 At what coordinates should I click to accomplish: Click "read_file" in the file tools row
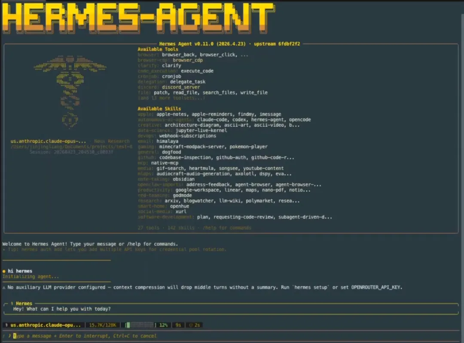click(x=185, y=92)
